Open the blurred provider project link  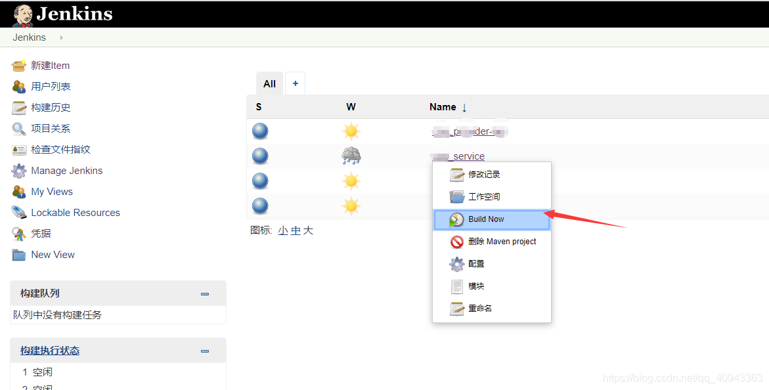tap(470, 131)
